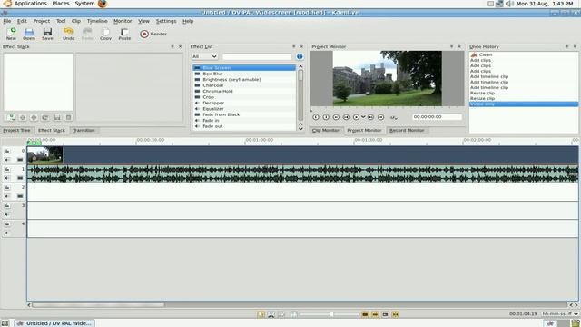
Task: Hide video on track 0
Action: coord(20,160)
